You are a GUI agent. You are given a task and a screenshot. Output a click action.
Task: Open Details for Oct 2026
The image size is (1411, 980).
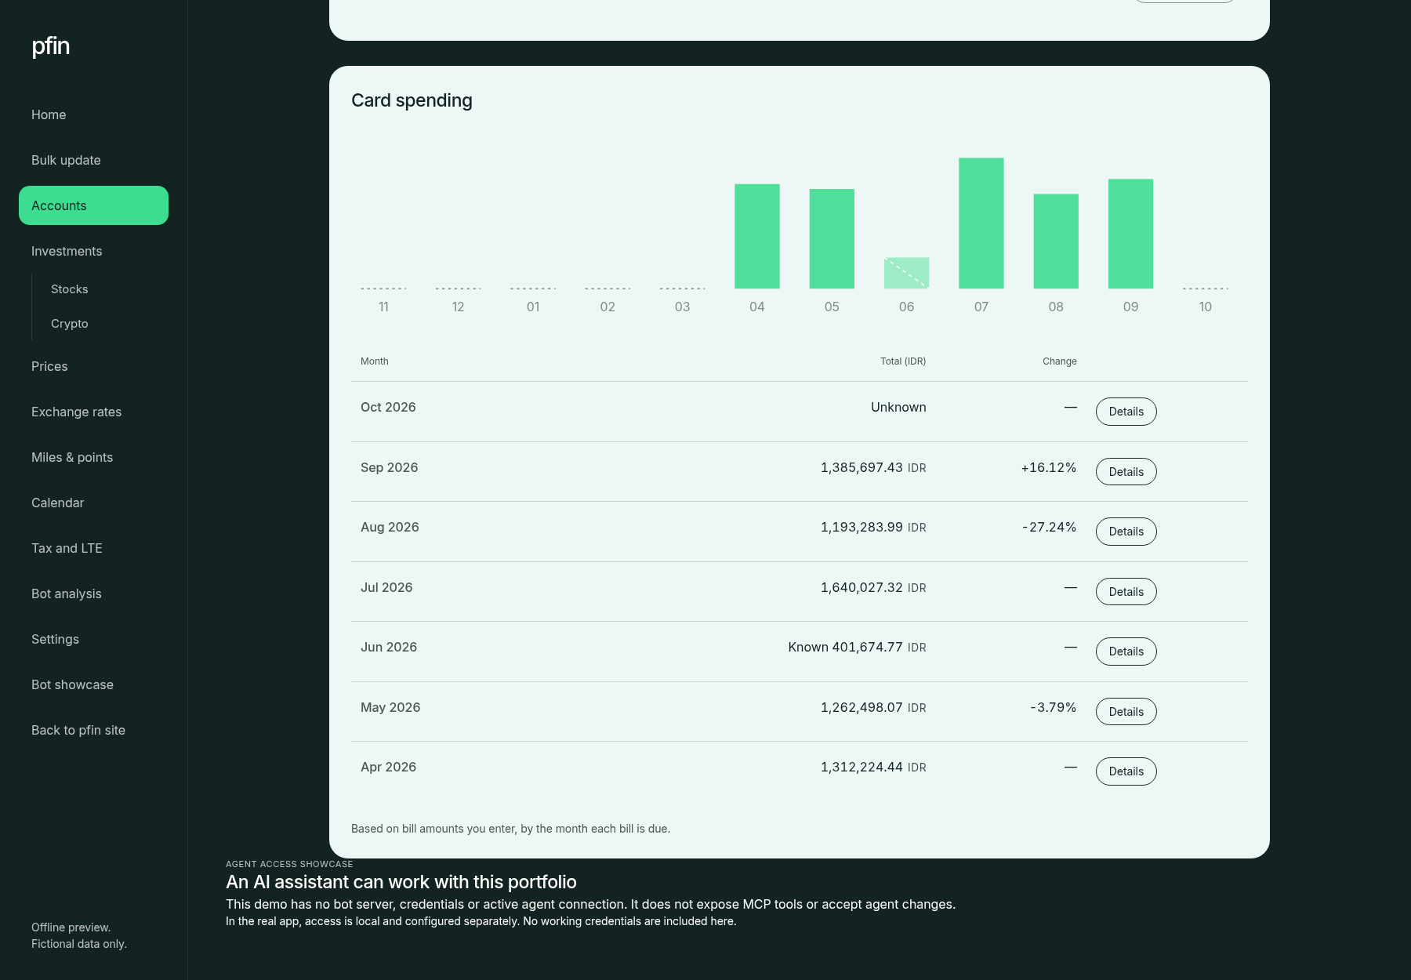(x=1126, y=412)
